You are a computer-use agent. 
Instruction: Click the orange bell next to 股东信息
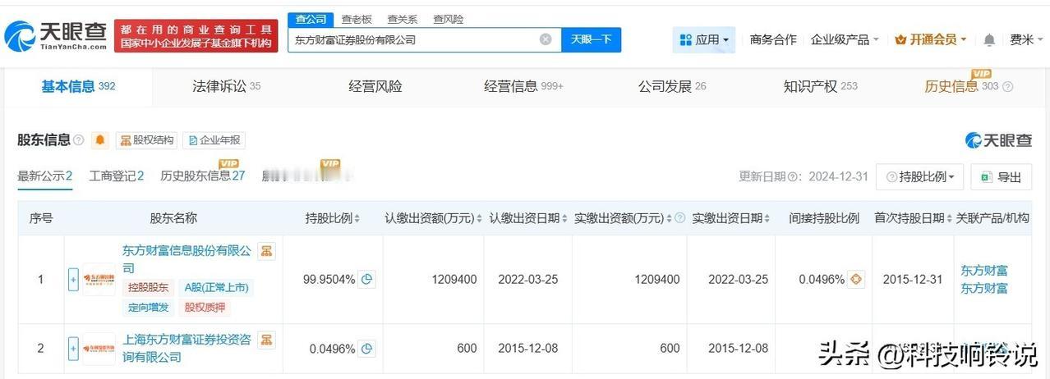click(x=100, y=140)
